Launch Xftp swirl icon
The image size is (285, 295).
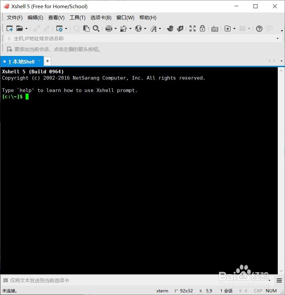click(170, 28)
